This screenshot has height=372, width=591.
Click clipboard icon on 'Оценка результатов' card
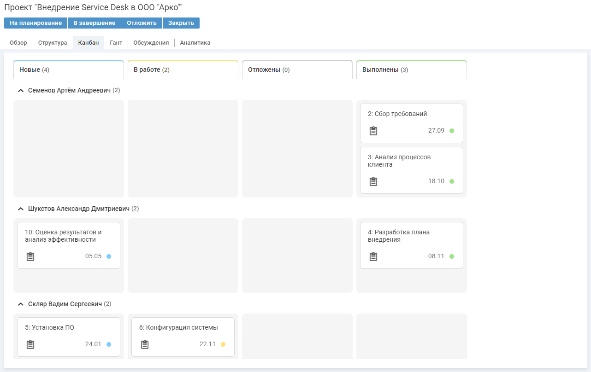point(30,256)
